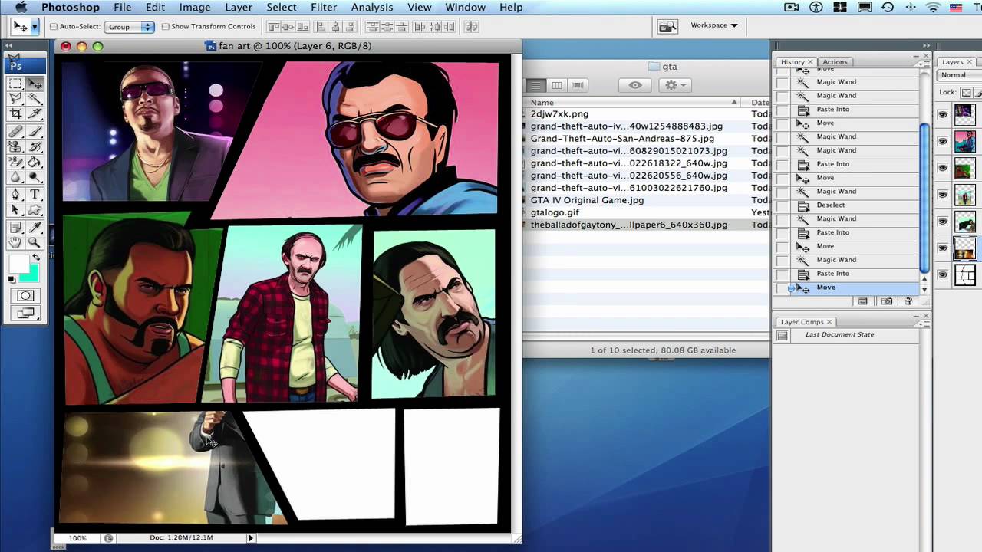This screenshot has width=982, height=552.
Task: Open the Filter menu
Action: (x=324, y=7)
